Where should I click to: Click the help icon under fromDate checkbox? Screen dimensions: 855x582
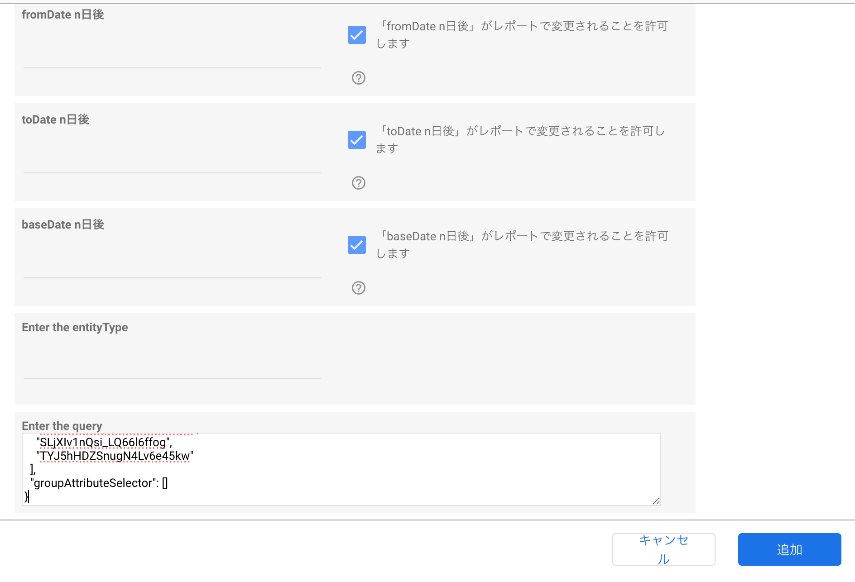358,78
